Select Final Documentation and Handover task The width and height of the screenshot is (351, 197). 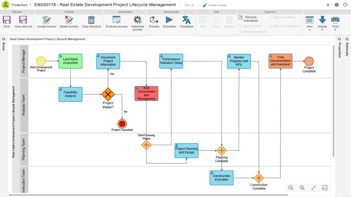click(281, 61)
